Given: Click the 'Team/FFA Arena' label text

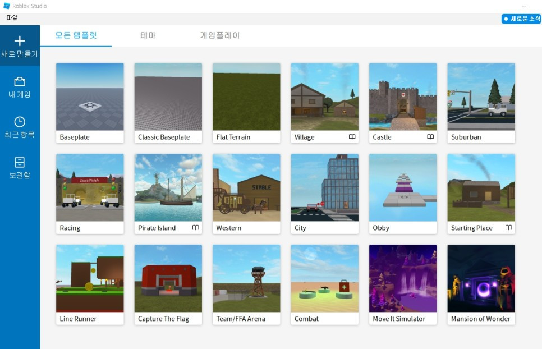Looking at the screenshot, I should [x=241, y=319].
